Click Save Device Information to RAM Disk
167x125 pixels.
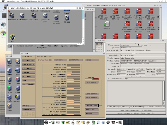tap(136, 110)
